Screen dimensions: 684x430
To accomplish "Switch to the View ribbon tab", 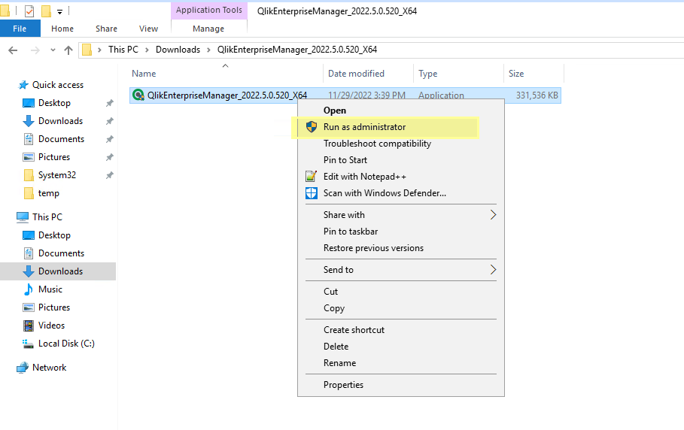I will pos(148,29).
